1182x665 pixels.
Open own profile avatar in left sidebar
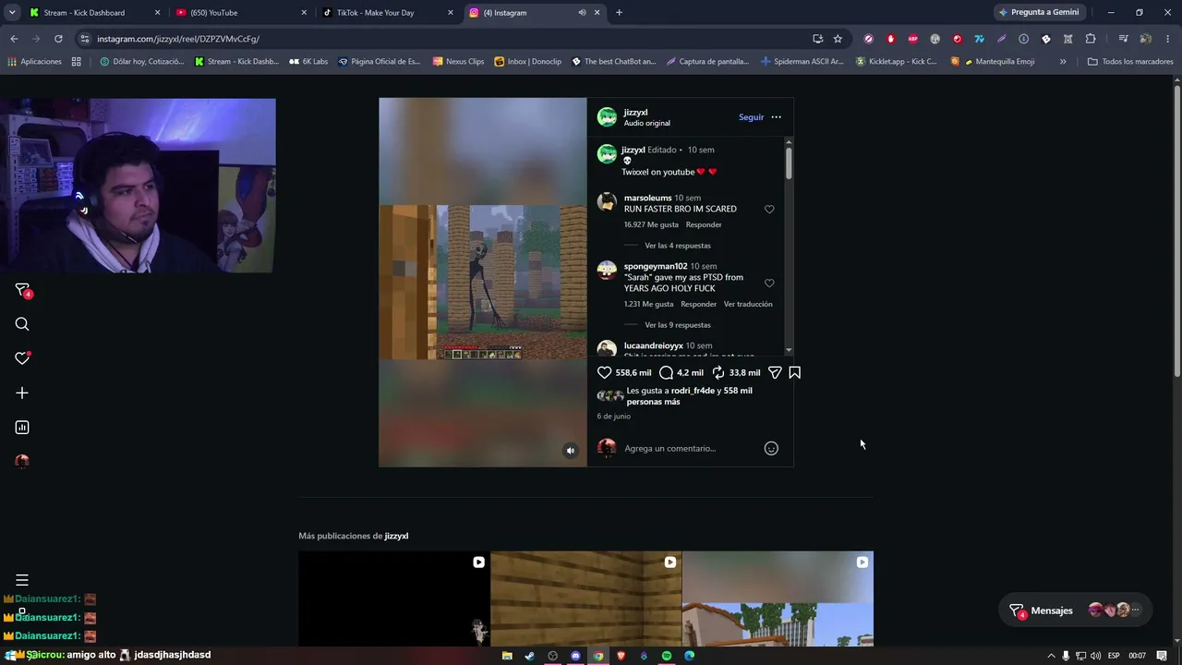[22, 461]
